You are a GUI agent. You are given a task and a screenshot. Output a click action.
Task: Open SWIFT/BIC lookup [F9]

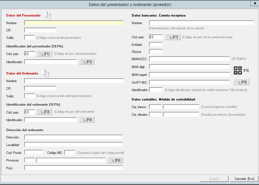(x=241, y=82)
